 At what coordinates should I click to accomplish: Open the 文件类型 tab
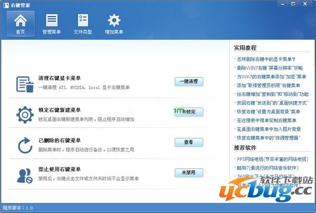pyautogui.click(x=83, y=24)
